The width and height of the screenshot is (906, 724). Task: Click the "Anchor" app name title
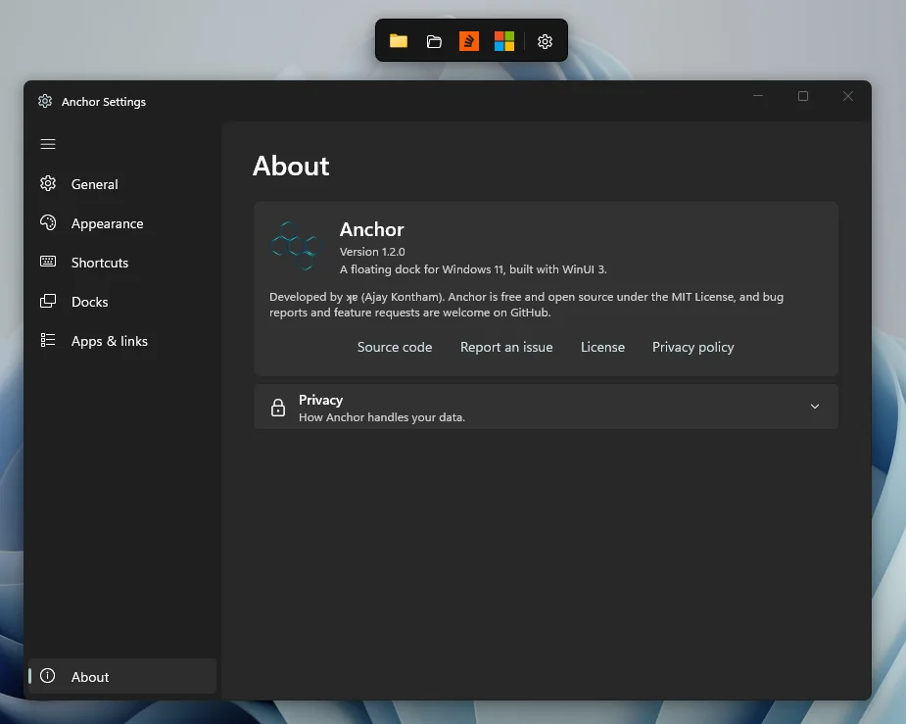(x=371, y=229)
